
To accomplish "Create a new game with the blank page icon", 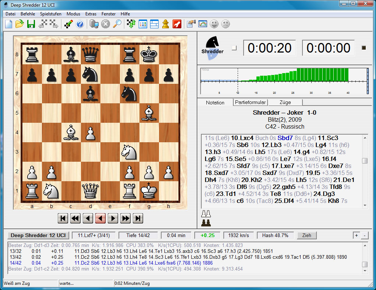I will (x=8, y=24).
